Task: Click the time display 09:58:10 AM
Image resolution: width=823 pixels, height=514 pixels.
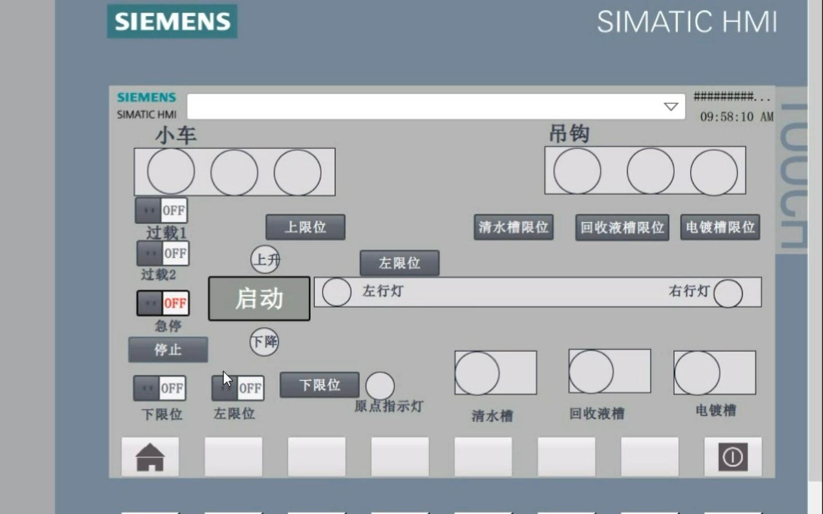Action: tap(736, 117)
